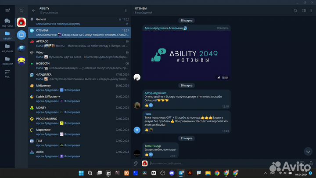Viewport: 316px width, 178px height.
Task: Open File Explorer from the taskbar
Action: pos(208,173)
